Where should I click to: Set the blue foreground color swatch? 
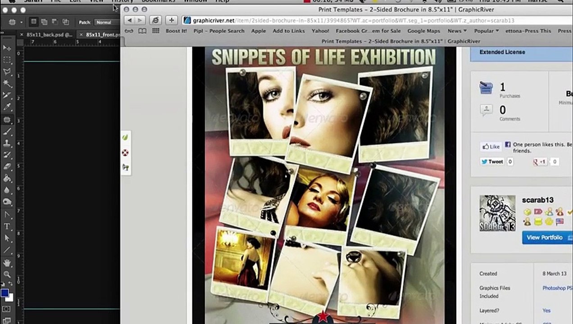click(x=5, y=293)
